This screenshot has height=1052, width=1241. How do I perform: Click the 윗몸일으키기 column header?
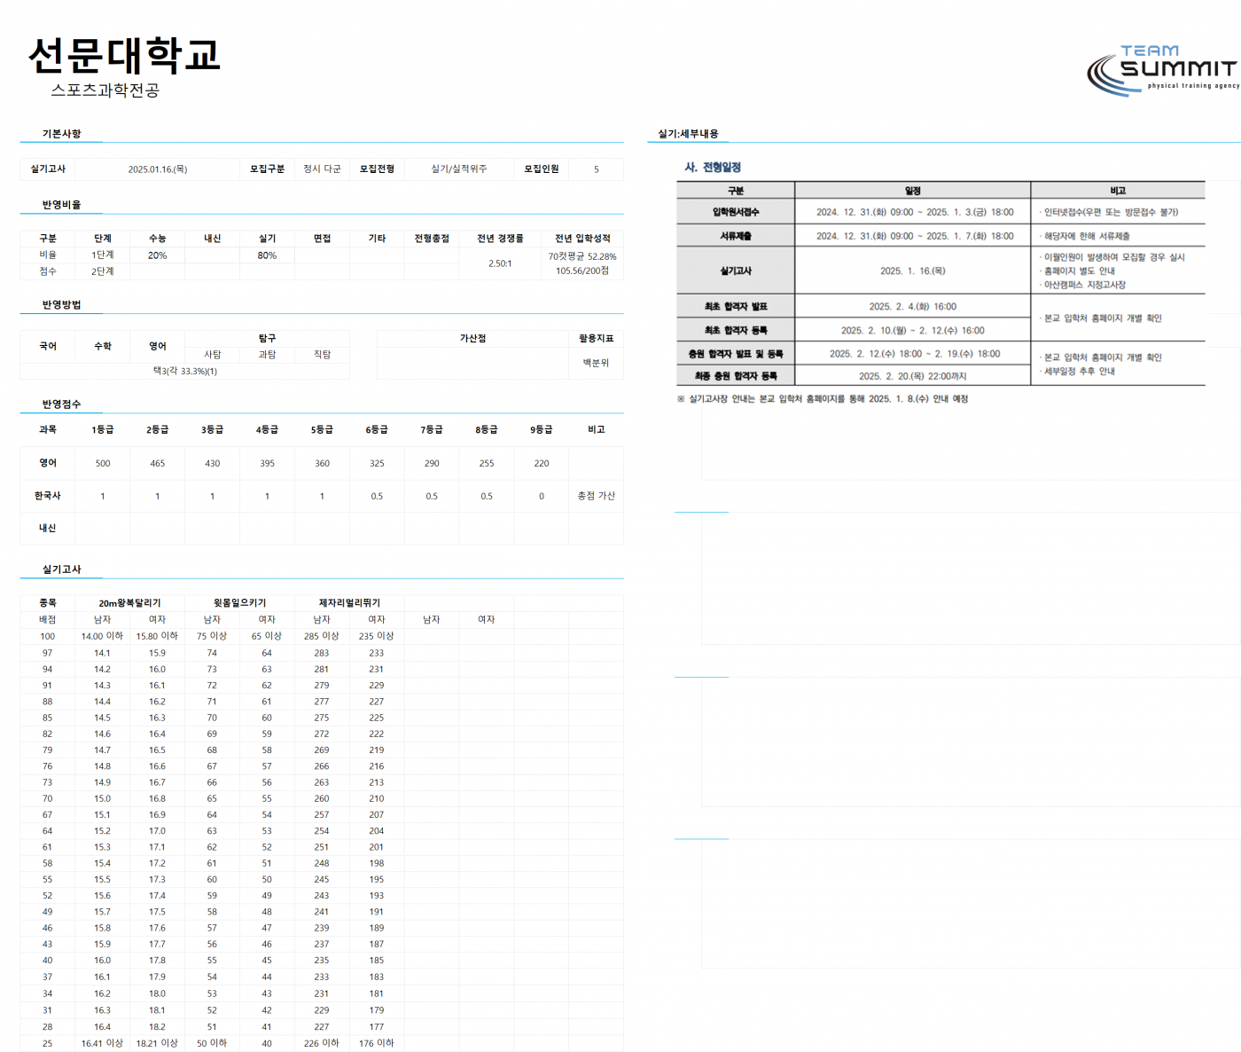239,603
